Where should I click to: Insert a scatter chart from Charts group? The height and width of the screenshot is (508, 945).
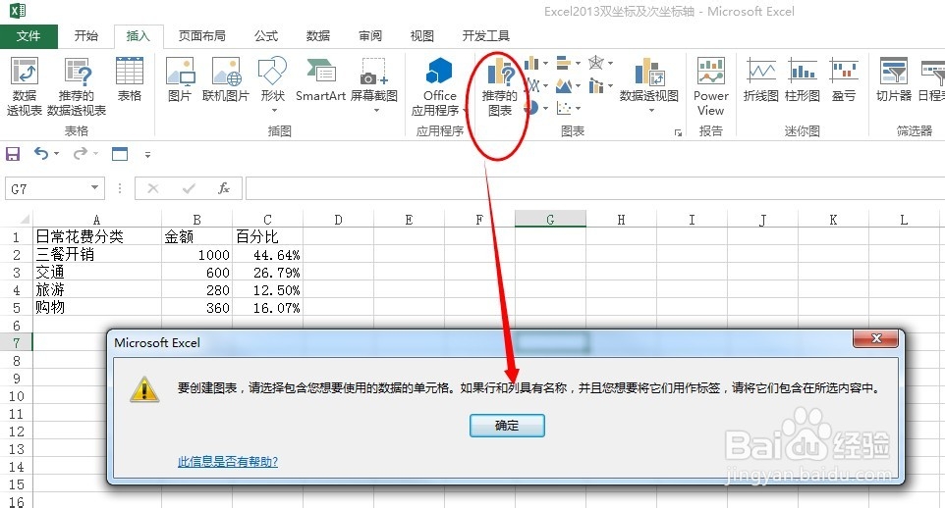tap(564, 108)
